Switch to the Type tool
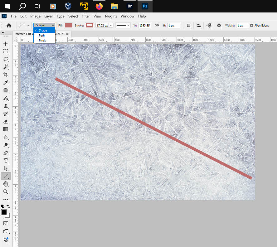The width and height of the screenshot is (277, 247). click(6, 161)
